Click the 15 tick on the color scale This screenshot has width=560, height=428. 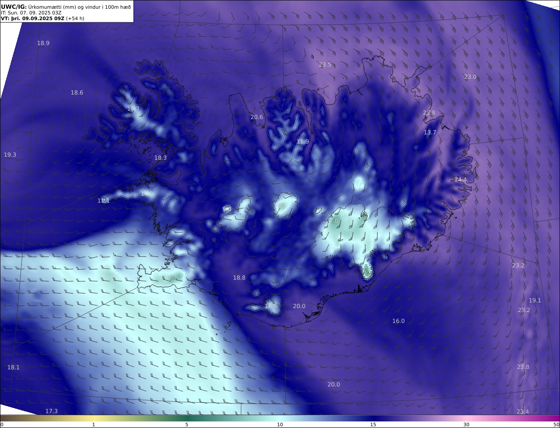373,424
